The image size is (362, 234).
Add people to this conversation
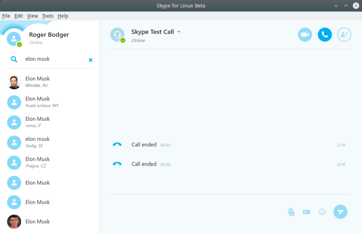tap(344, 35)
